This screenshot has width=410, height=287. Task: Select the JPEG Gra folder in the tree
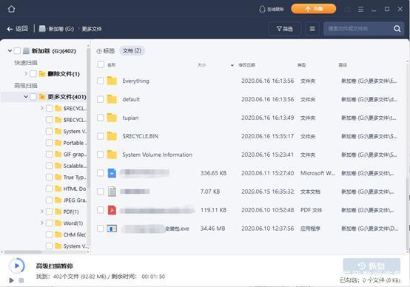click(x=75, y=200)
